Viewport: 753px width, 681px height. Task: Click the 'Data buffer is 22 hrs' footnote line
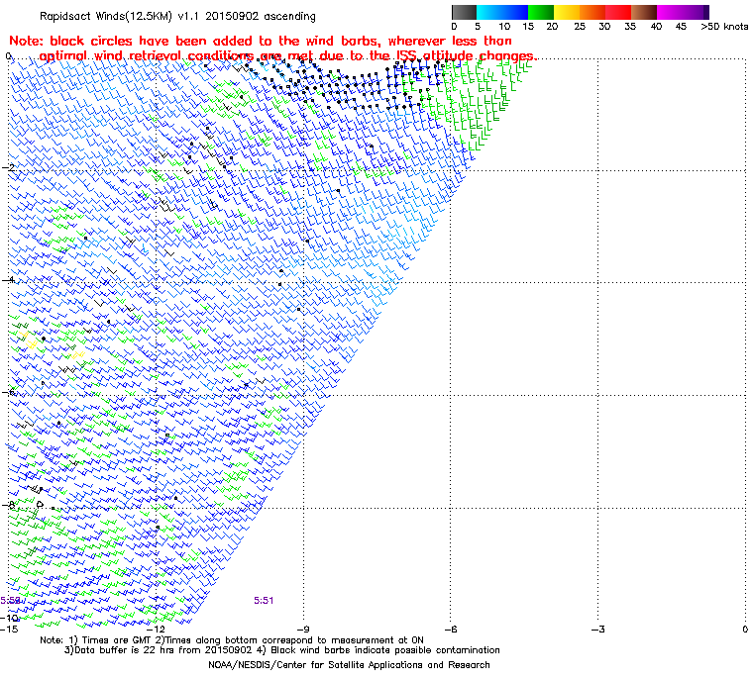[282, 650]
